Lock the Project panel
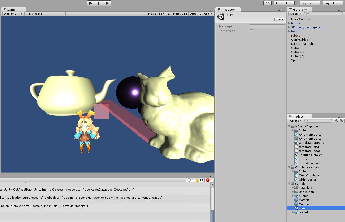 click(x=339, y=117)
